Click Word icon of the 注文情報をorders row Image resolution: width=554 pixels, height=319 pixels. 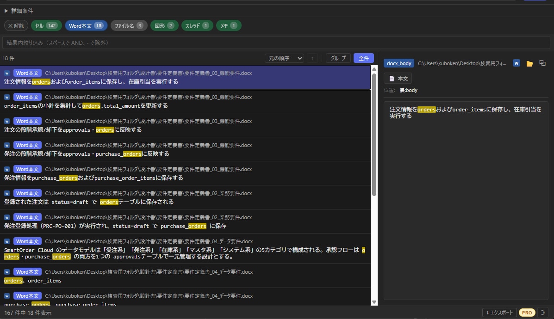click(x=7, y=73)
